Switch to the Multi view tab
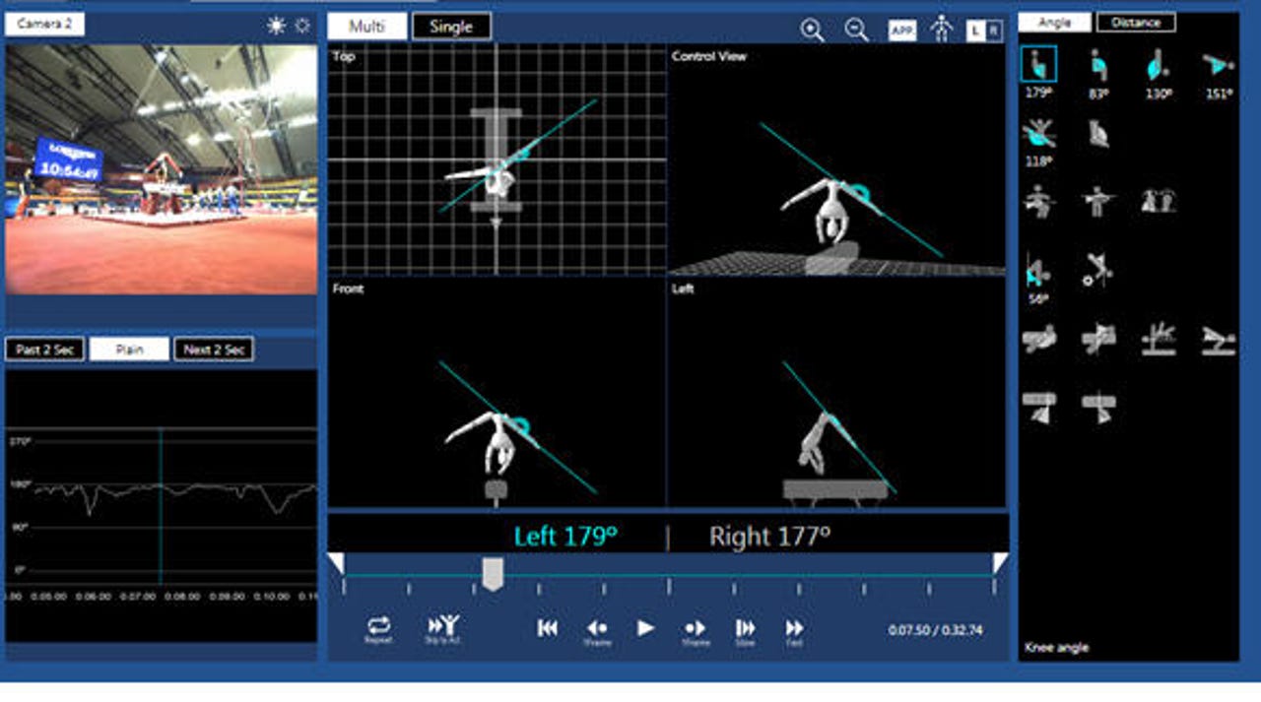1261x702 pixels. [366, 27]
